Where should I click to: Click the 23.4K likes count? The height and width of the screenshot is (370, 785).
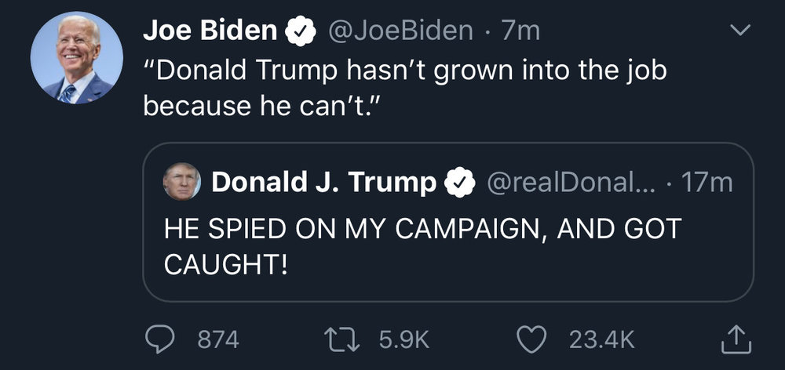pos(601,339)
